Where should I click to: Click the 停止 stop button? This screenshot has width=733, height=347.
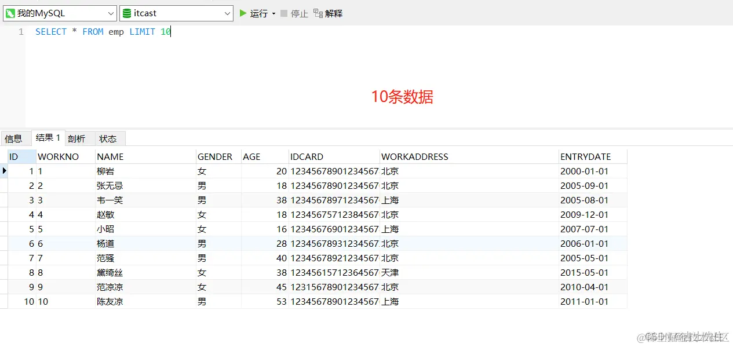tap(294, 13)
